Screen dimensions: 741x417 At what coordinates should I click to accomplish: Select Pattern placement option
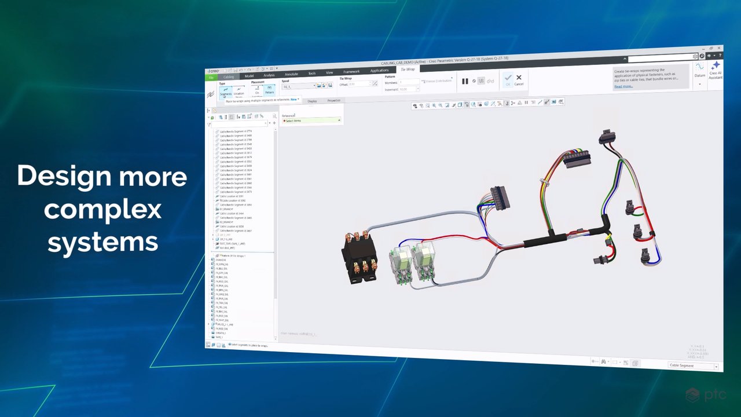269,90
